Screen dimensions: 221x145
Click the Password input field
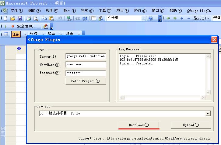[x=86, y=73]
